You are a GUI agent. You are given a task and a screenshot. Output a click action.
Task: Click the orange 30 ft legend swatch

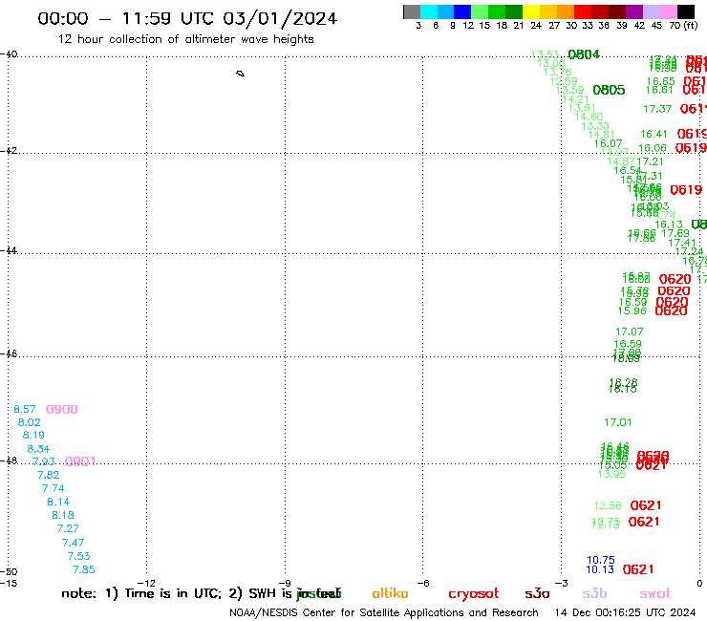(566, 11)
